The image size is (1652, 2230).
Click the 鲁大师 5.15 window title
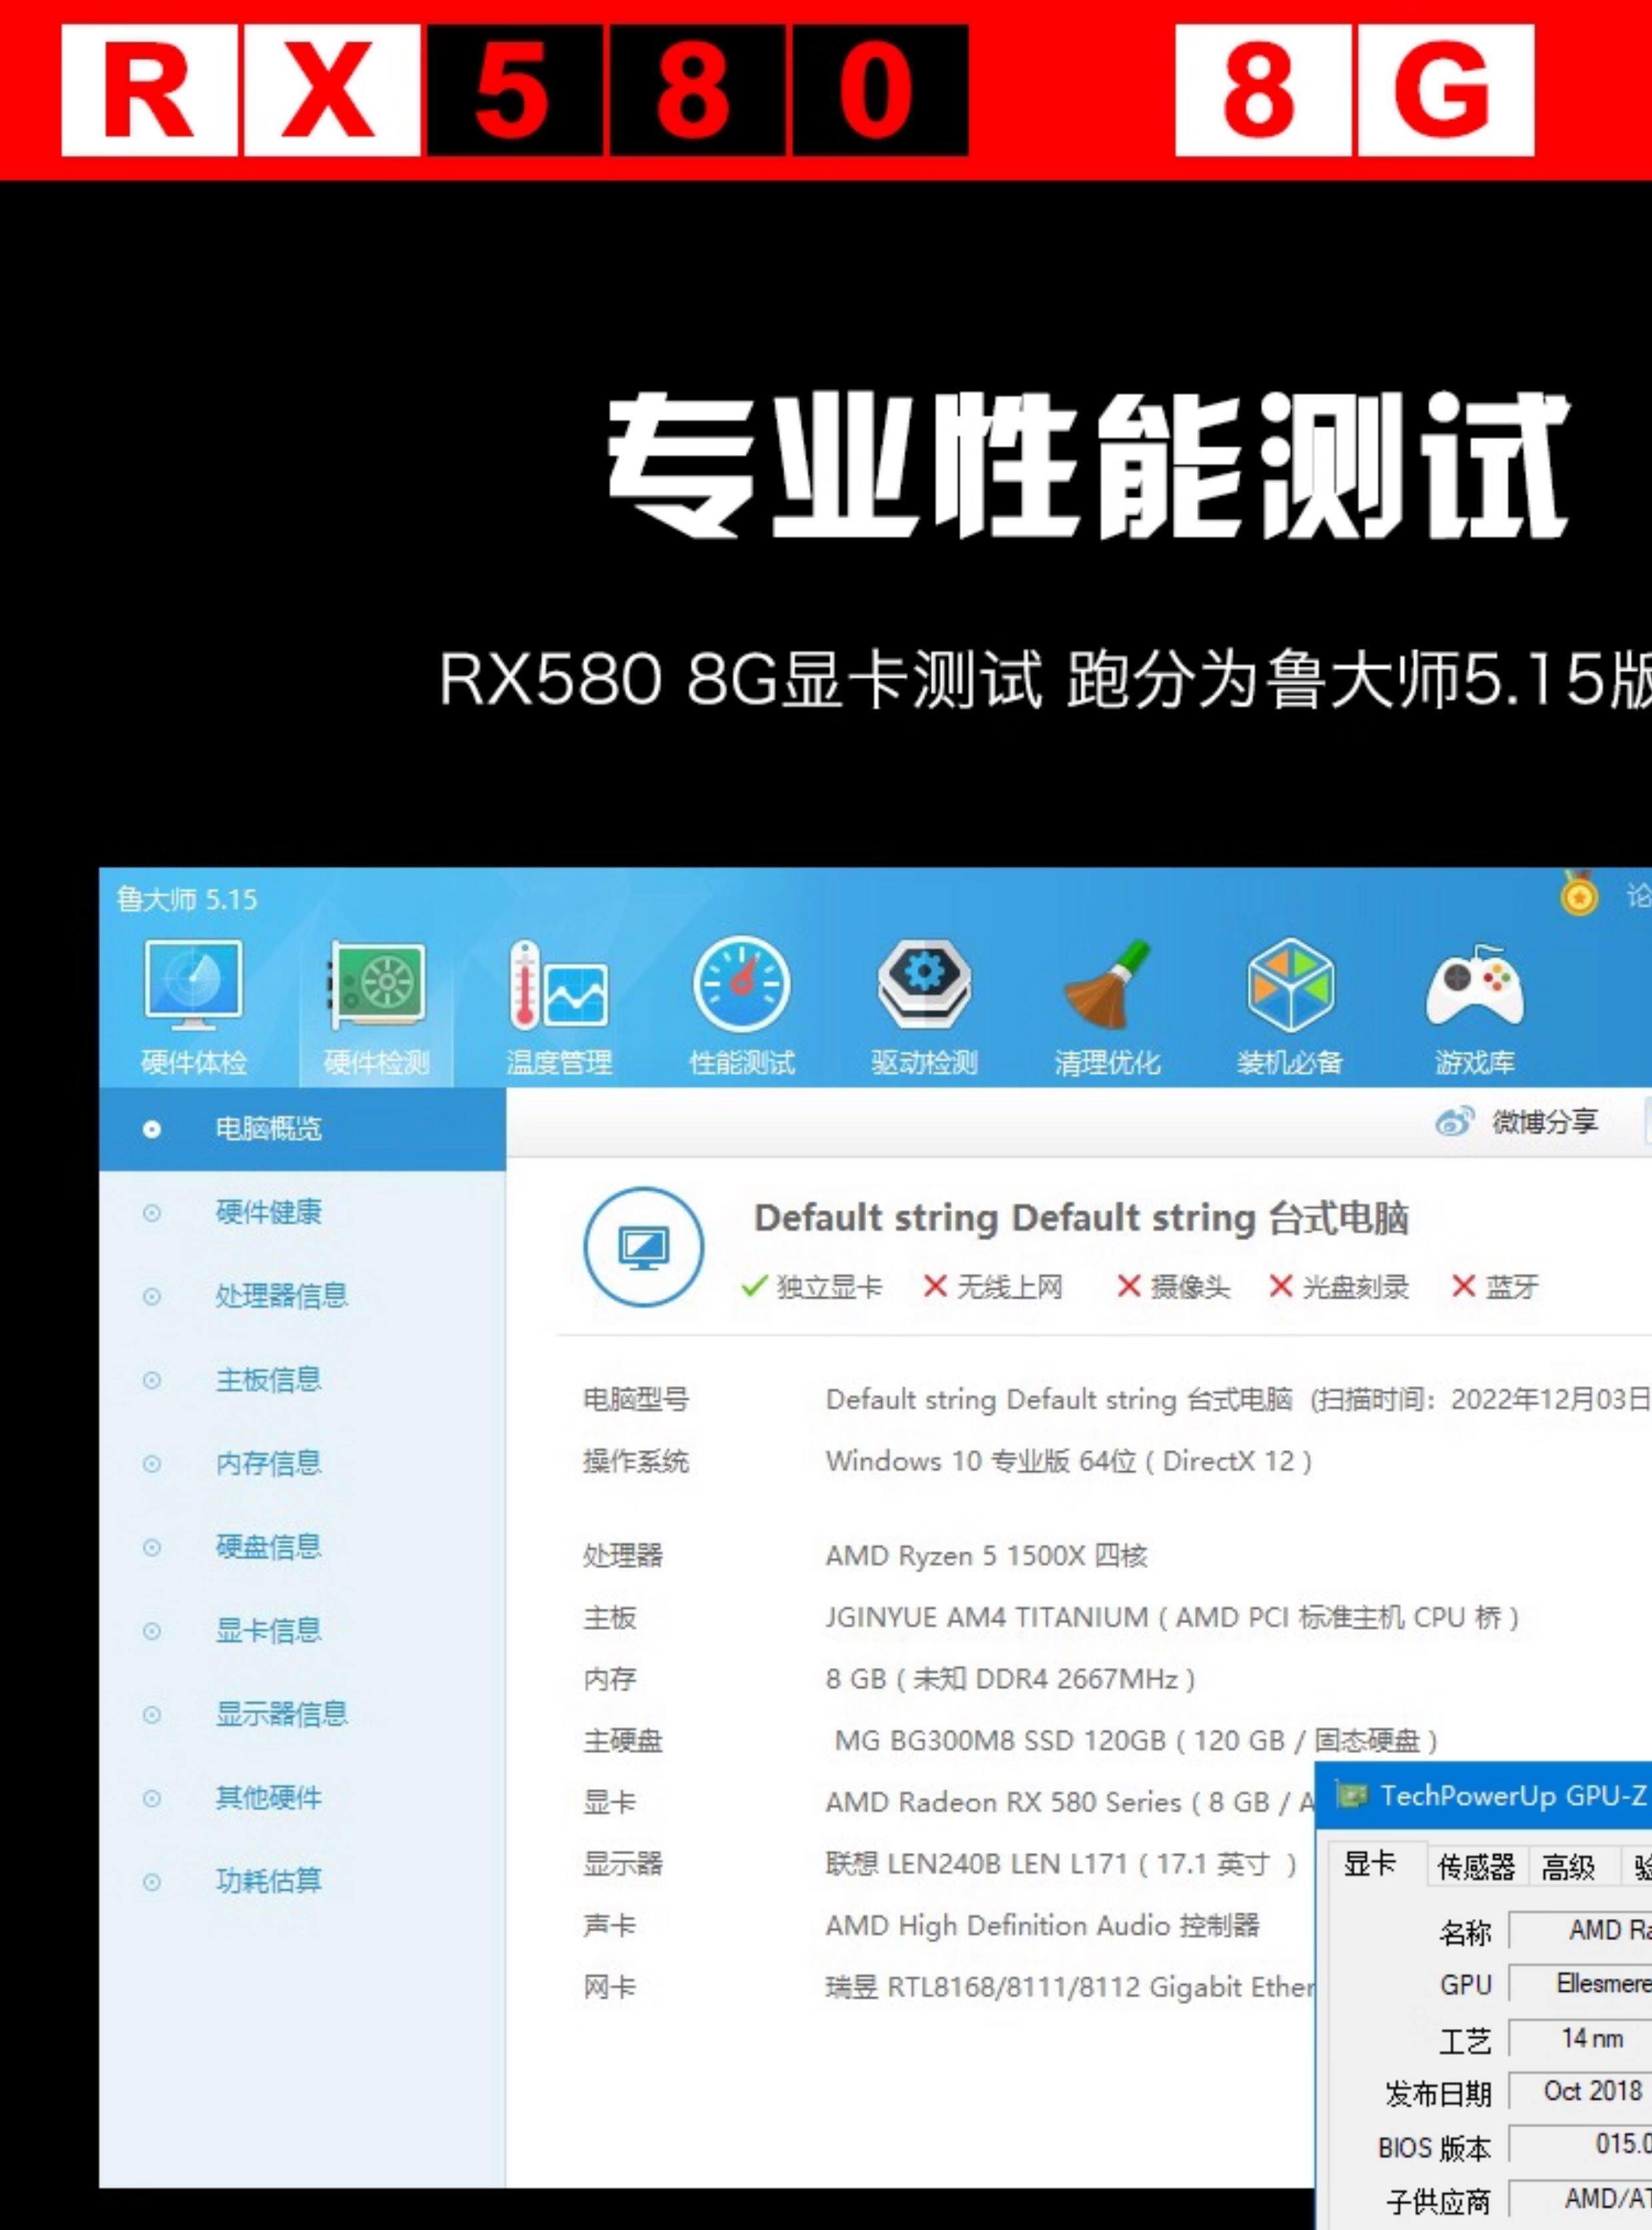click(187, 899)
